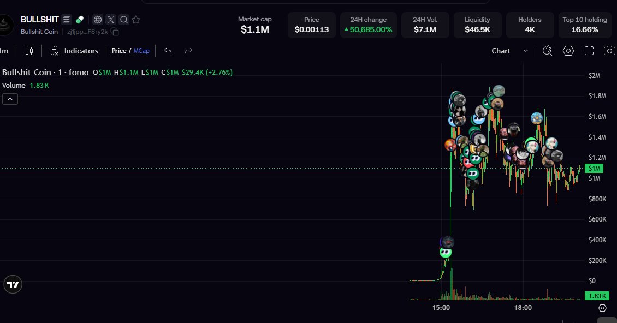617x323 pixels.
Task: Click the $600K price axis label
Action: coord(597,219)
